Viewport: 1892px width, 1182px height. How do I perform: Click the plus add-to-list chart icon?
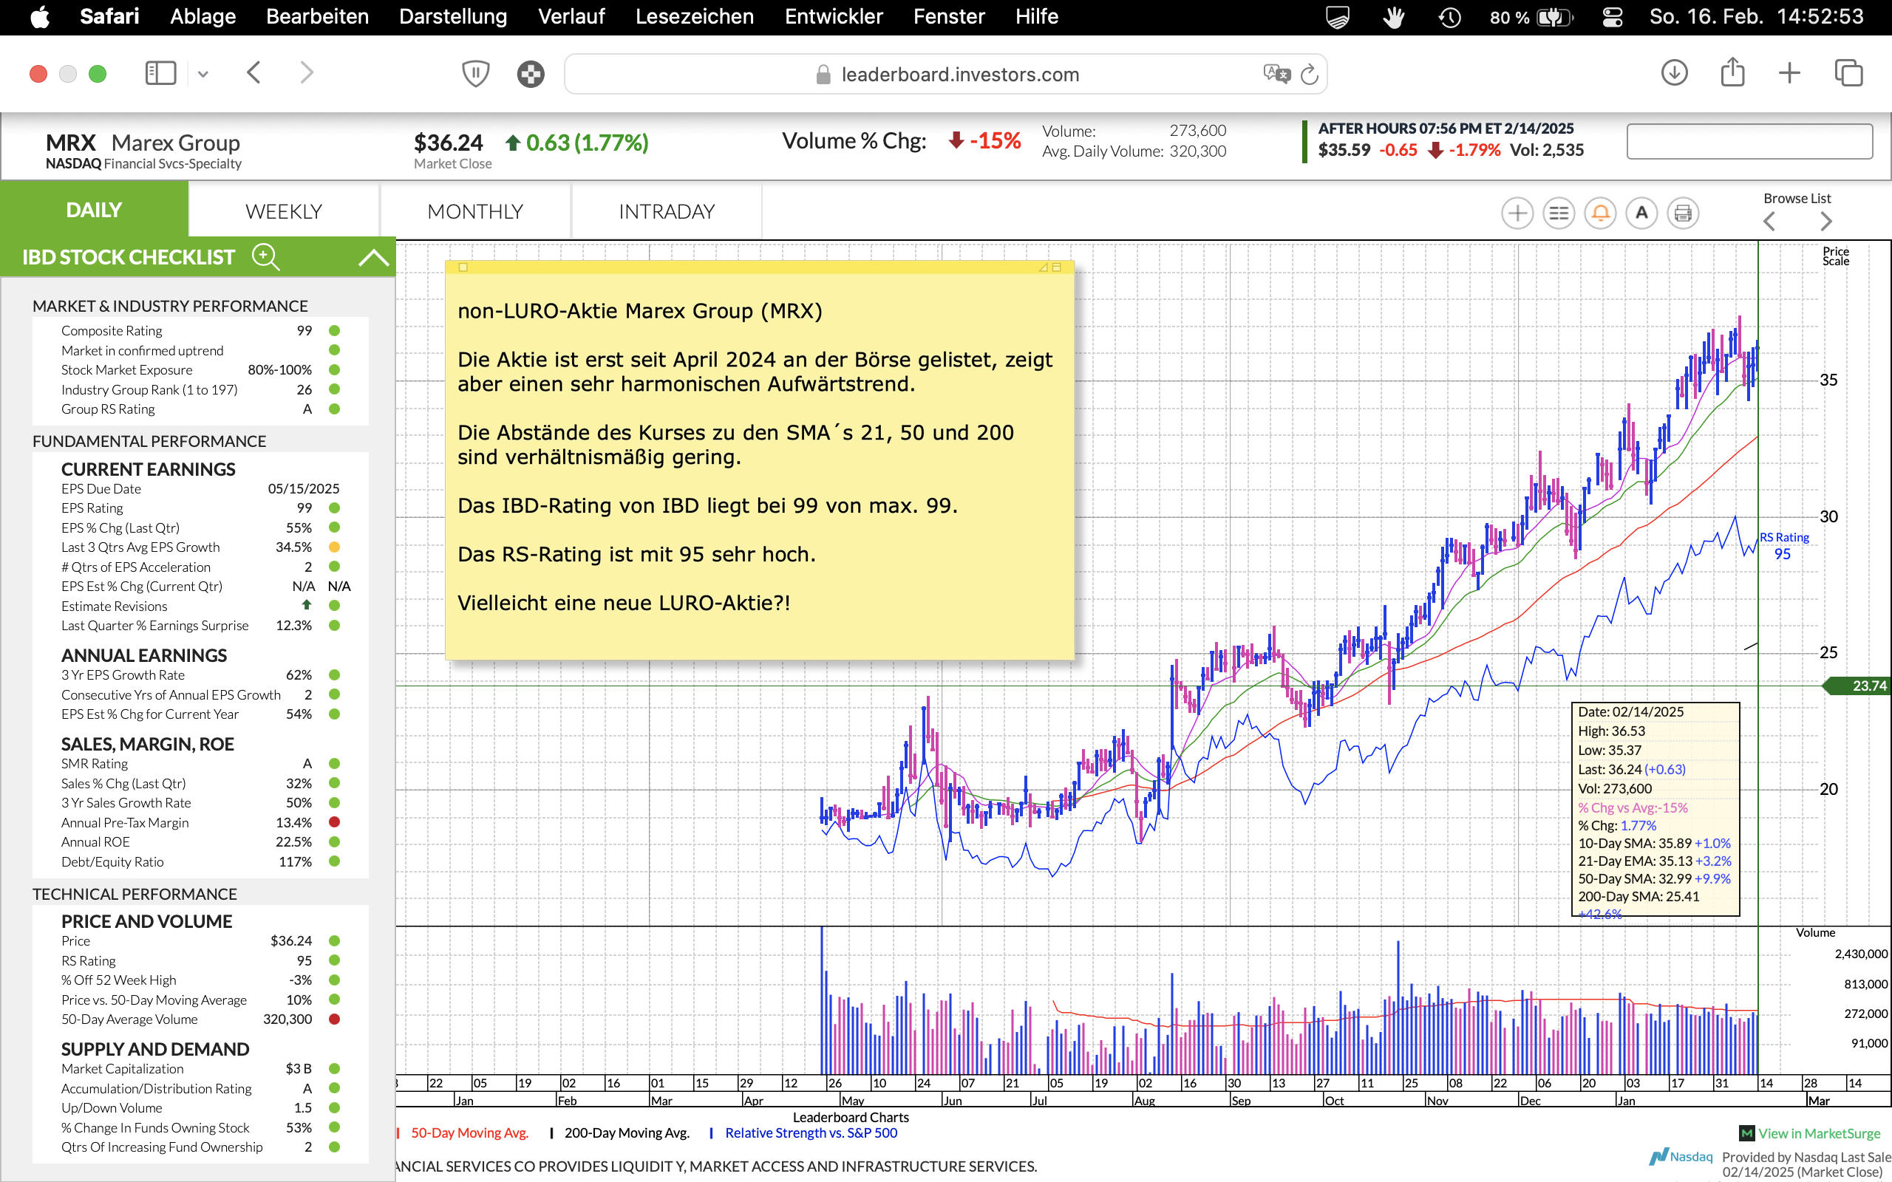coord(1517,213)
